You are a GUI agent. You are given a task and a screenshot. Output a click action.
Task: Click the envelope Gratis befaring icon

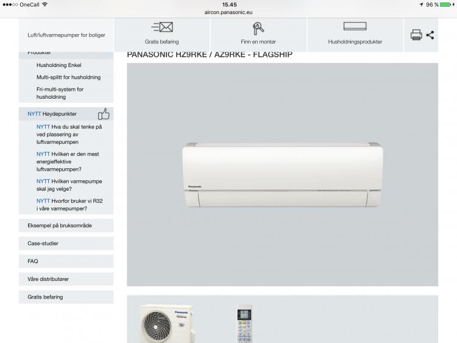162,27
